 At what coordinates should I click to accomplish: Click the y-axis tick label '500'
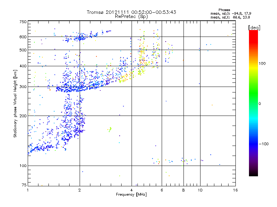pos(23,50)
